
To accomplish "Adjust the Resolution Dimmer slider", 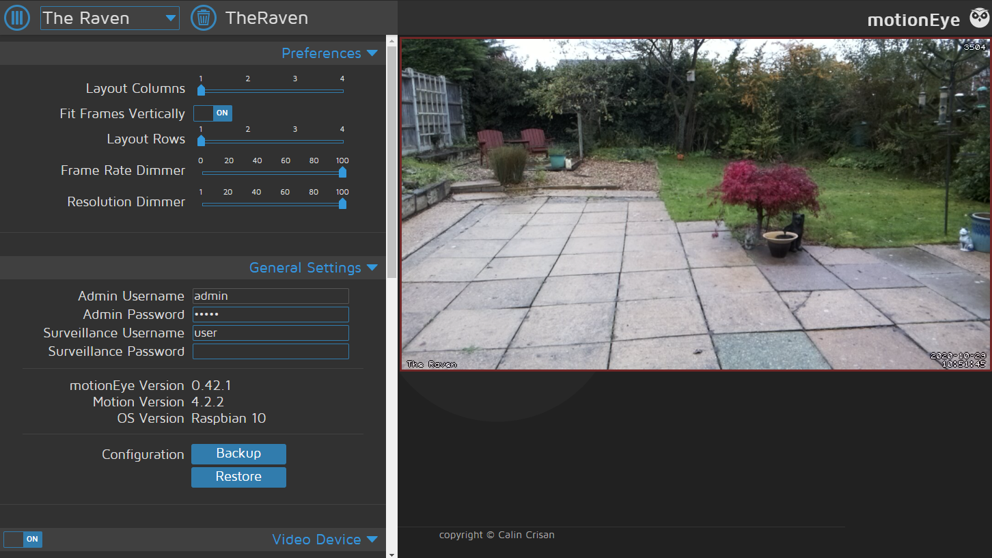I will [272, 204].
